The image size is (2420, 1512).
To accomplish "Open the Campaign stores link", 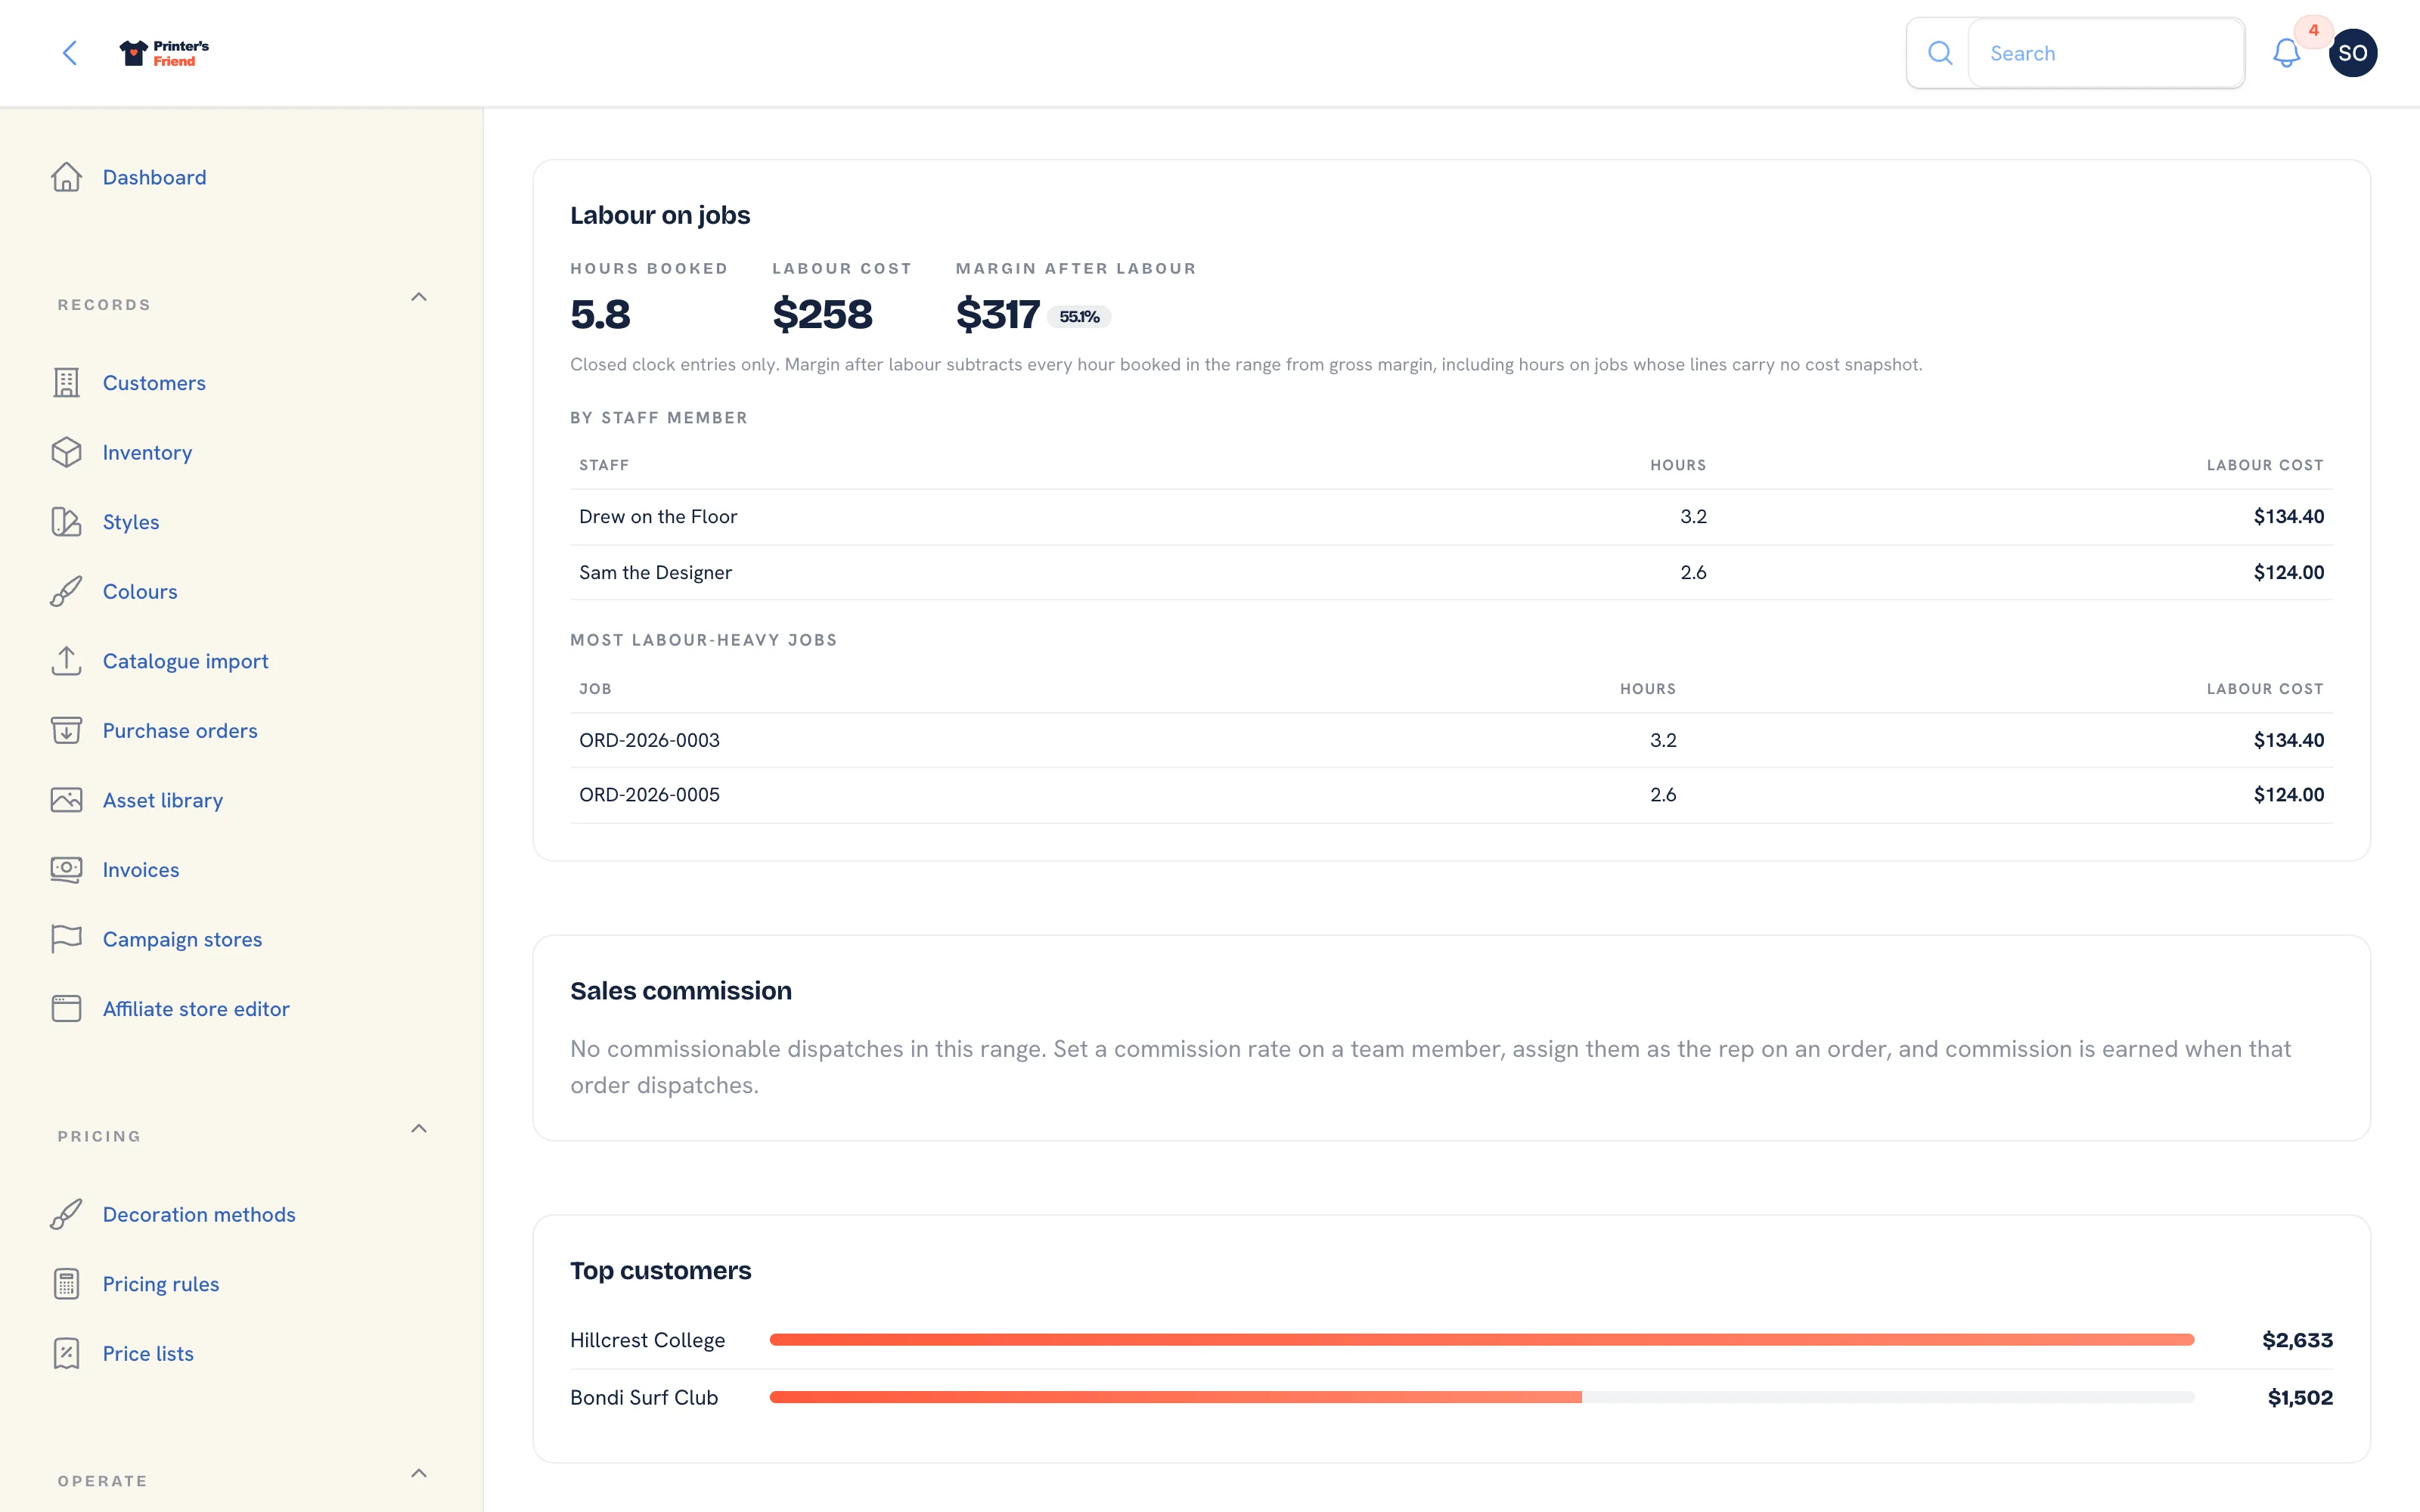I will (182, 939).
